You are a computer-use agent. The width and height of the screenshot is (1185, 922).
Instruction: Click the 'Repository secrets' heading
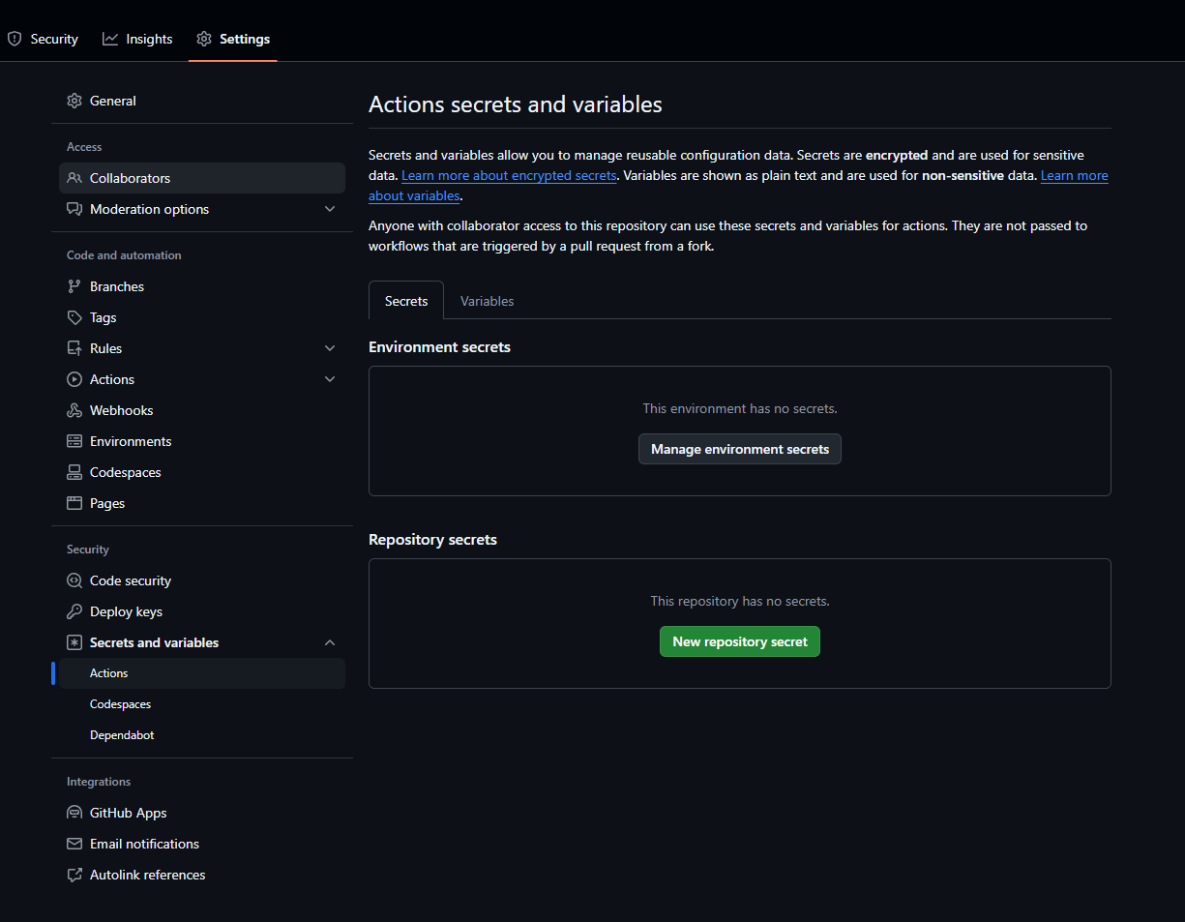(432, 539)
